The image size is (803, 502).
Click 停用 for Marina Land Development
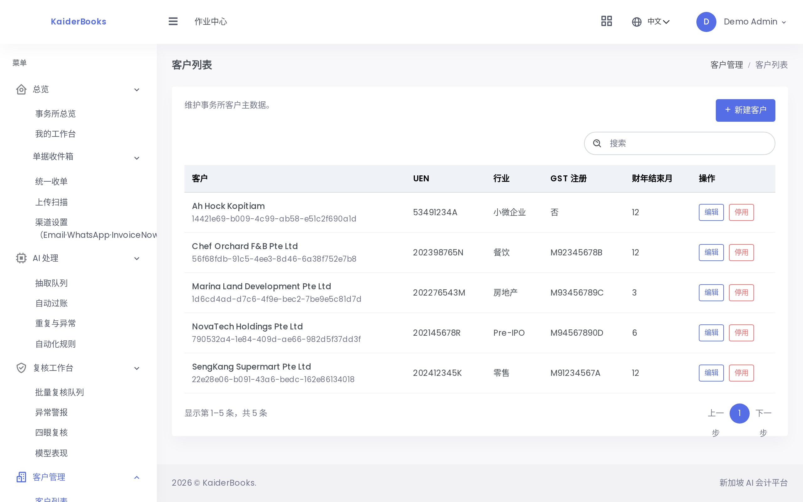741,293
